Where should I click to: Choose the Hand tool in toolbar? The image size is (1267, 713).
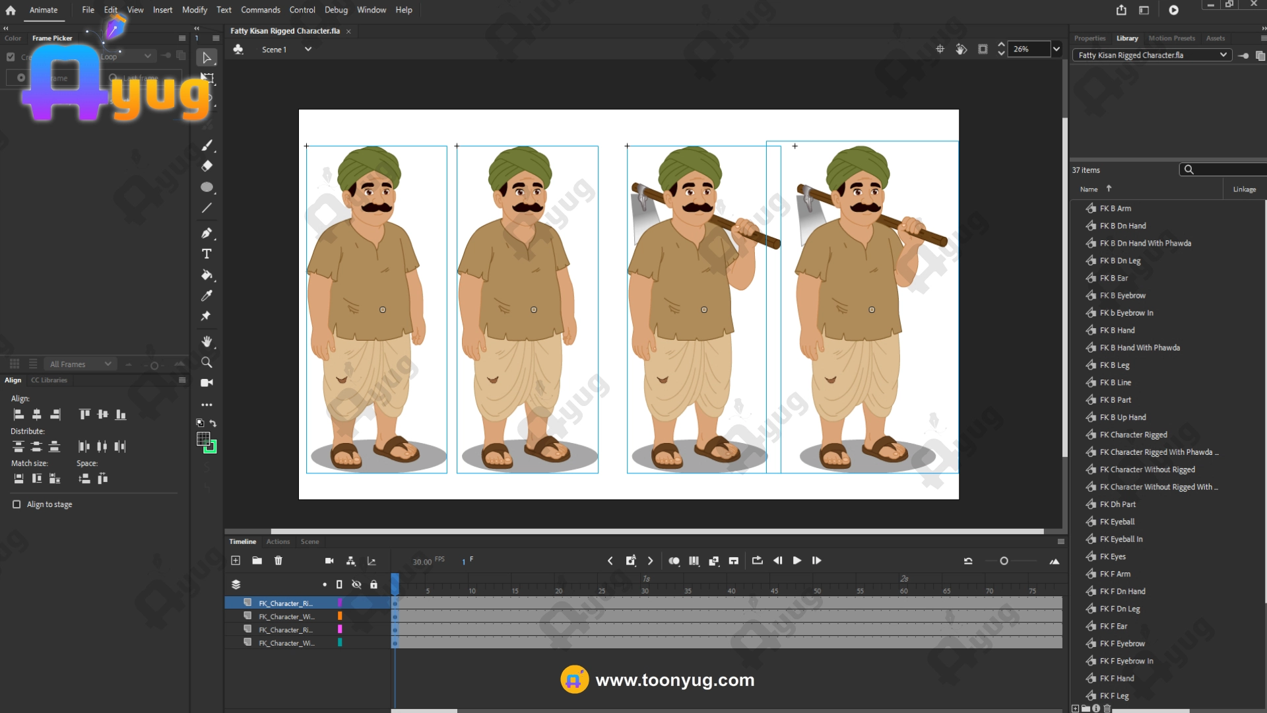pyautogui.click(x=207, y=341)
